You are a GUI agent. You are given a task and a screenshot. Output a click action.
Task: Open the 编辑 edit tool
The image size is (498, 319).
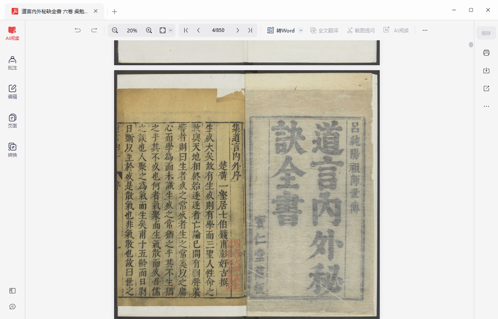click(x=12, y=92)
